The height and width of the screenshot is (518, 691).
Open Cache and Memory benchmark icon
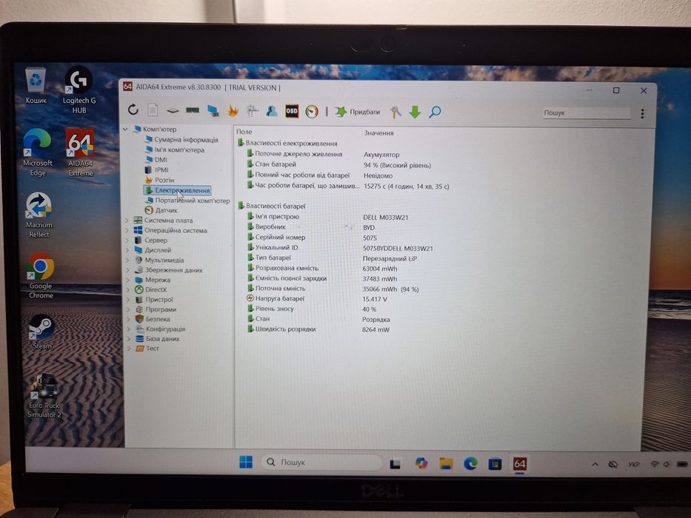(192, 110)
